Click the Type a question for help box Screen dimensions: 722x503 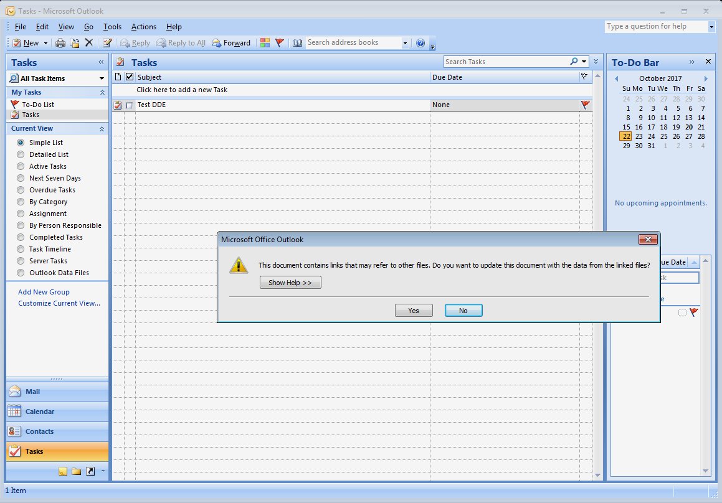point(656,26)
